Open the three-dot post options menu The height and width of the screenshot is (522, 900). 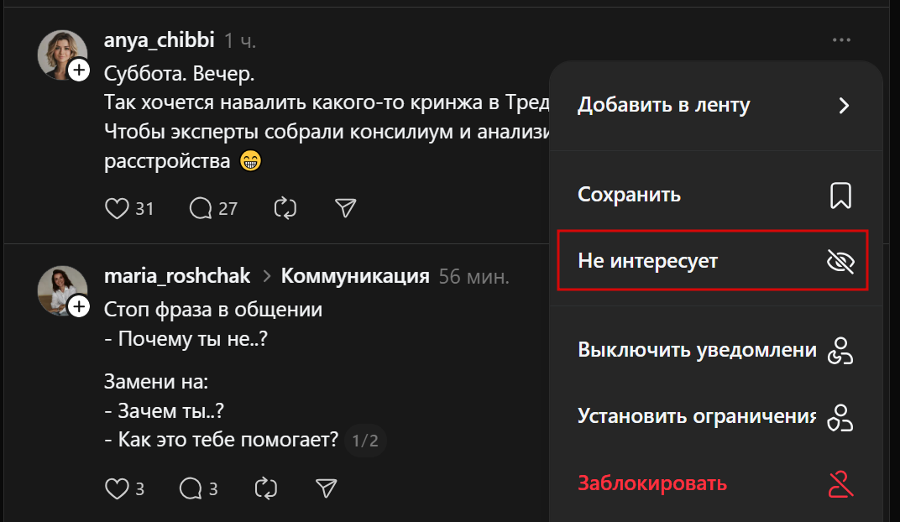[x=840, y=39]
